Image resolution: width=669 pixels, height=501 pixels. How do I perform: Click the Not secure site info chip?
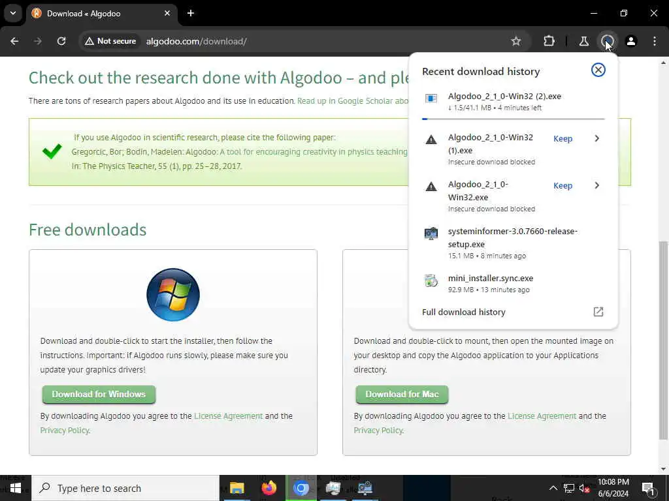111,41
